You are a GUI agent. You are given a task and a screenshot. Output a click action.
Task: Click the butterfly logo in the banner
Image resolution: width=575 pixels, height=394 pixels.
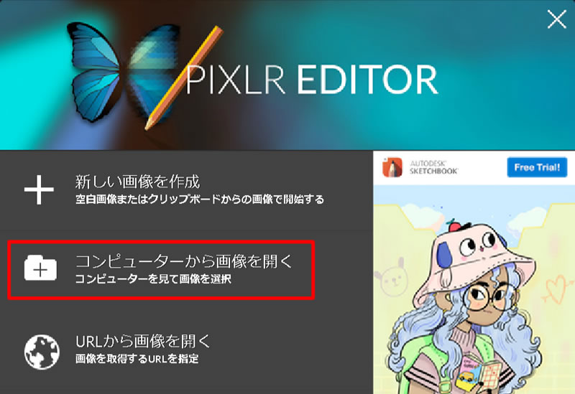tap(123, 72)
